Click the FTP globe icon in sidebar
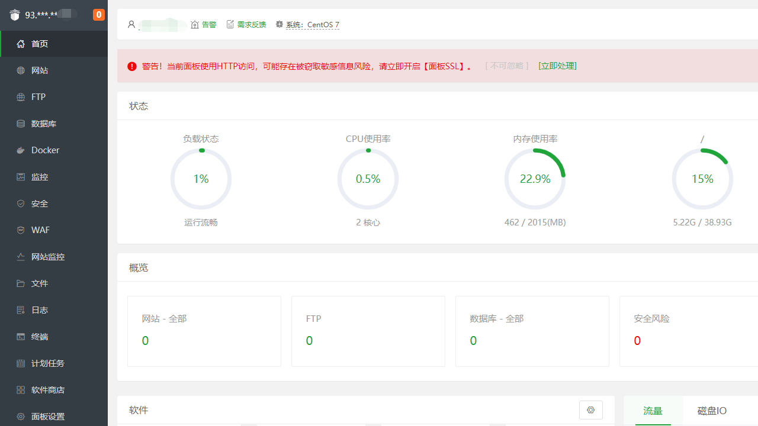Viewport: 758px width, 426px height. click(x=21, y=97)
